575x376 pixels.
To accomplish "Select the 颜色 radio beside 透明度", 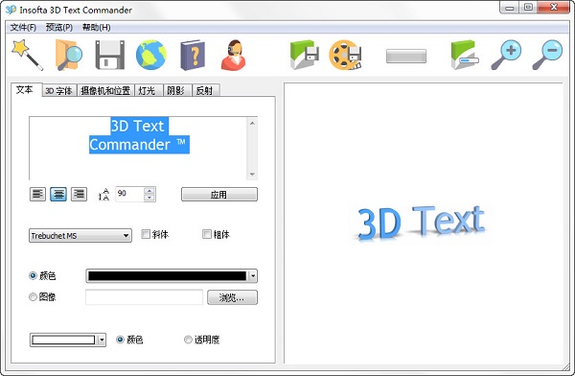I will coord(120,340).
